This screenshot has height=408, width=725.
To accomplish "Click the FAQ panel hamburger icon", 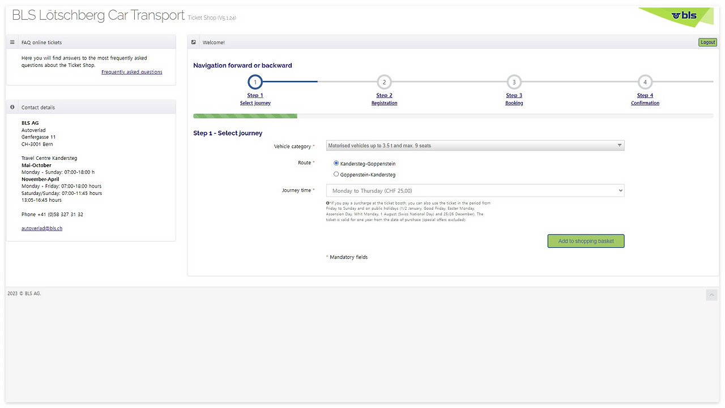I will tap(12, 42).
